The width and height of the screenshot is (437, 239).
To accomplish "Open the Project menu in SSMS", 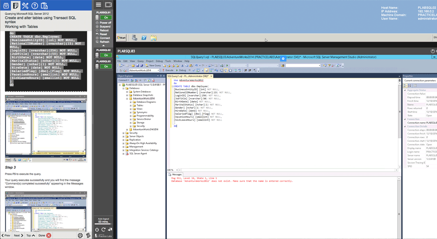I will tap(150, 61).
